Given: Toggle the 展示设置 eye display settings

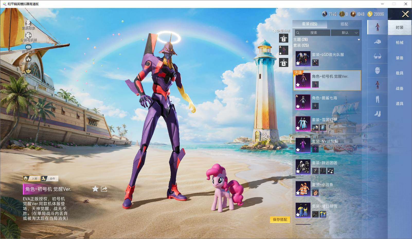Looking at the screenshot, I should (x=28, y=47).
